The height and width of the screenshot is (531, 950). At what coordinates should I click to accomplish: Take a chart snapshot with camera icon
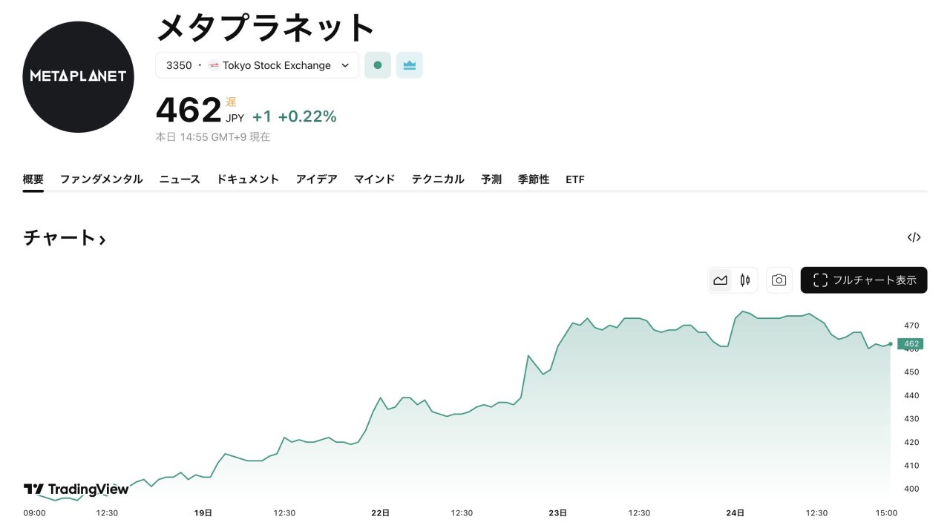779,280
